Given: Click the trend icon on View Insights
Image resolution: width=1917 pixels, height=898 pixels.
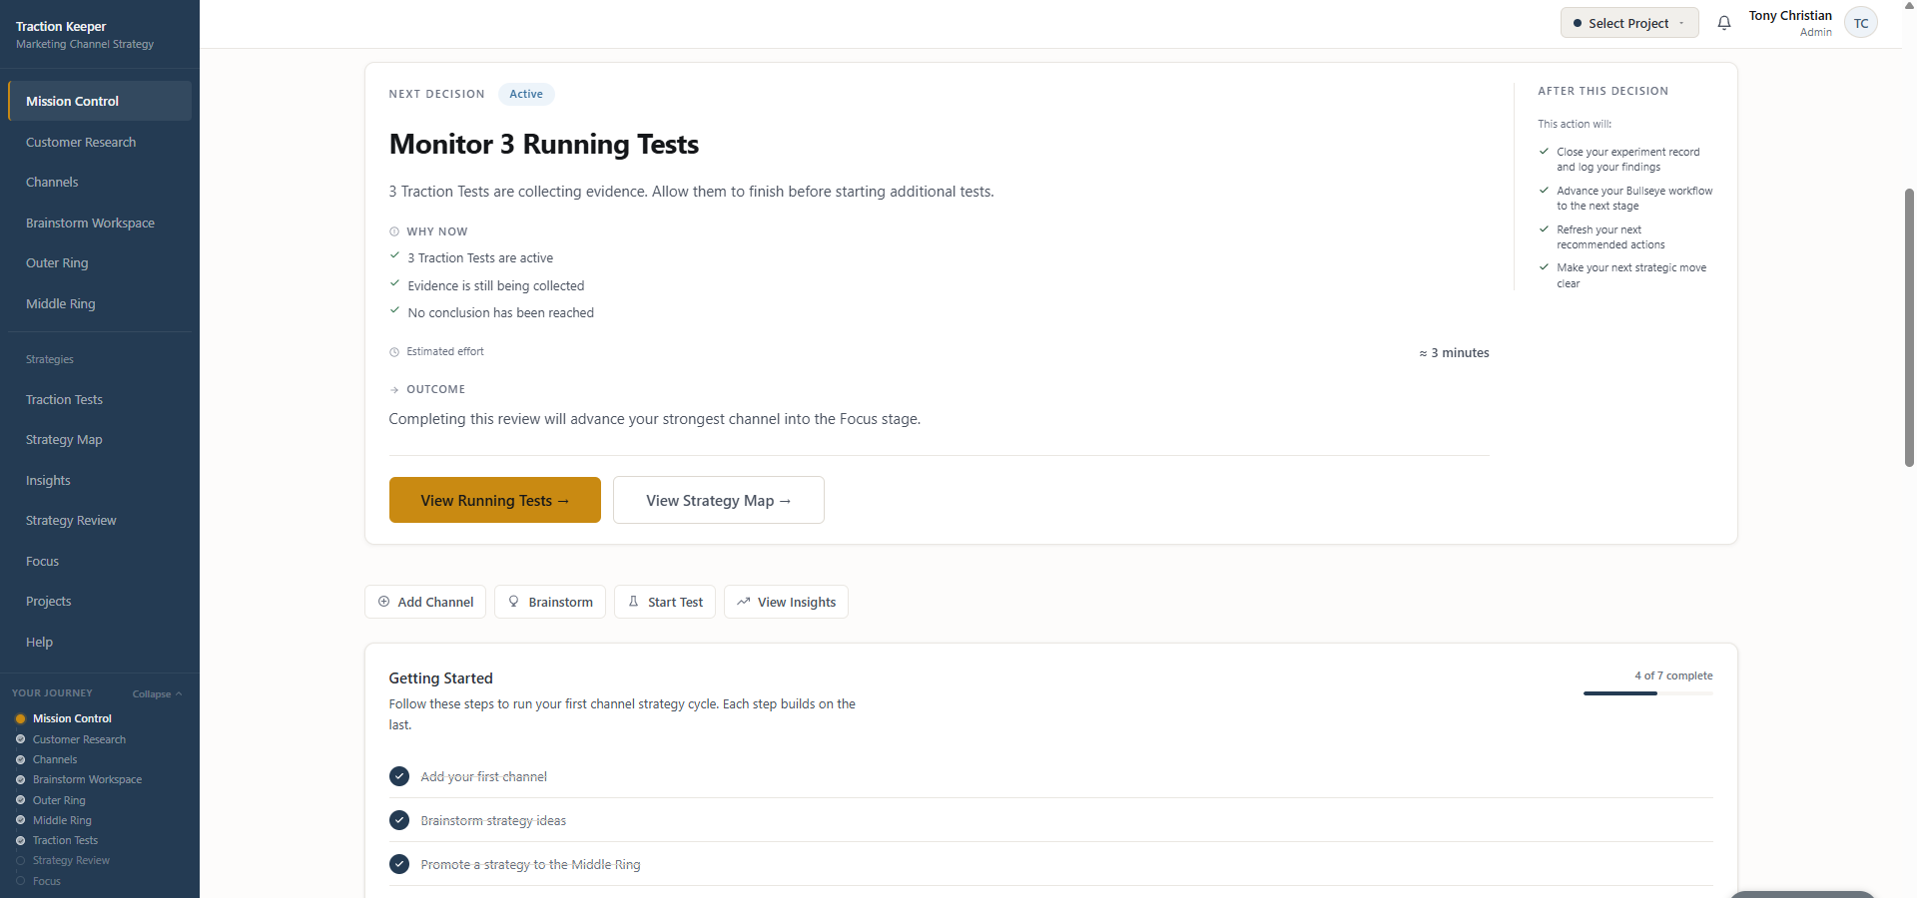Looking at the screenshot, I should click(x=744, y=602).
